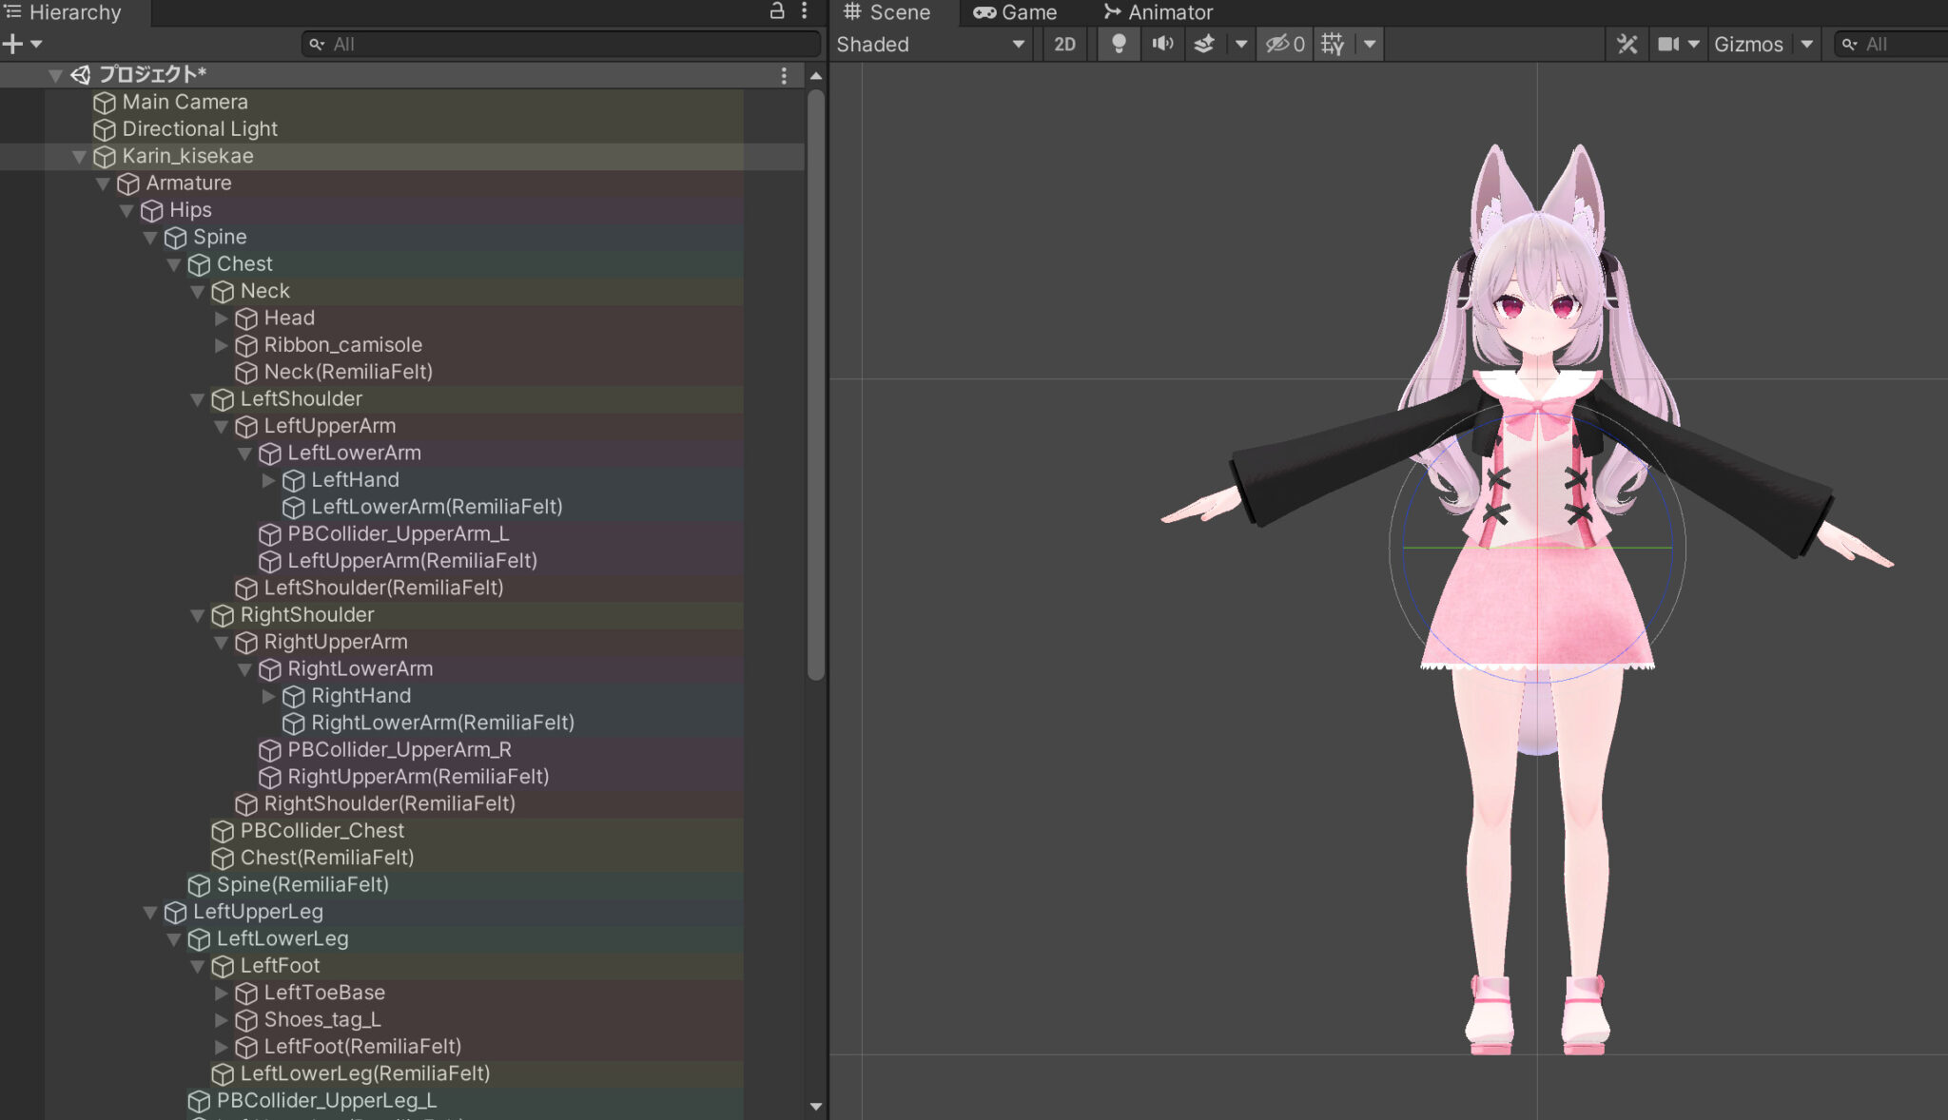Toggle scene lighting in the Scene toolbar
This screenshot has height=1120, width=1948.
[x=1118, y=44]
